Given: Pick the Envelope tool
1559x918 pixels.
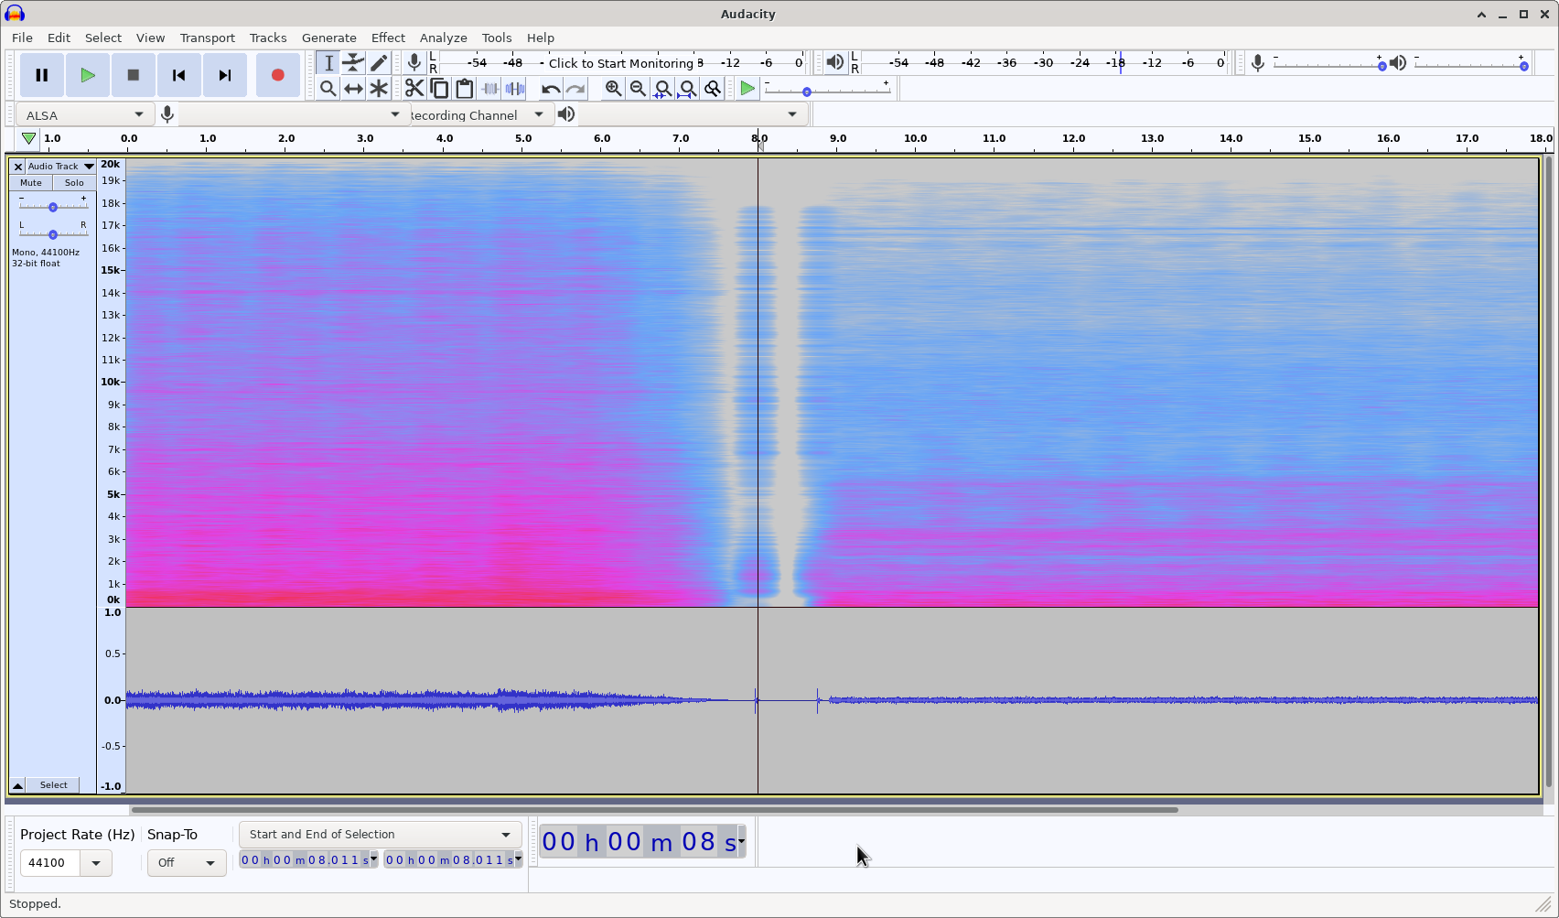Looking at the screenshot, I should tap(353, 63).
